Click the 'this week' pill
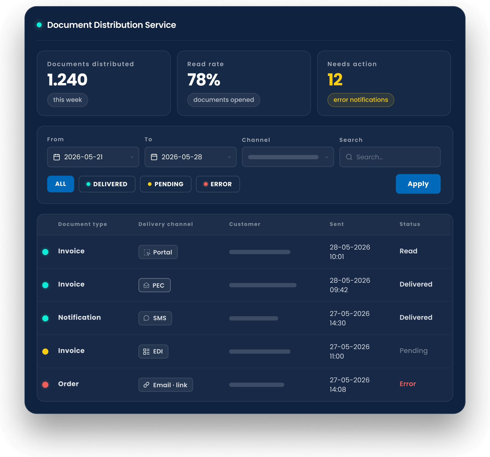This screenshot has width=490, height=457. pyautogui.click(x=68, y=100)
